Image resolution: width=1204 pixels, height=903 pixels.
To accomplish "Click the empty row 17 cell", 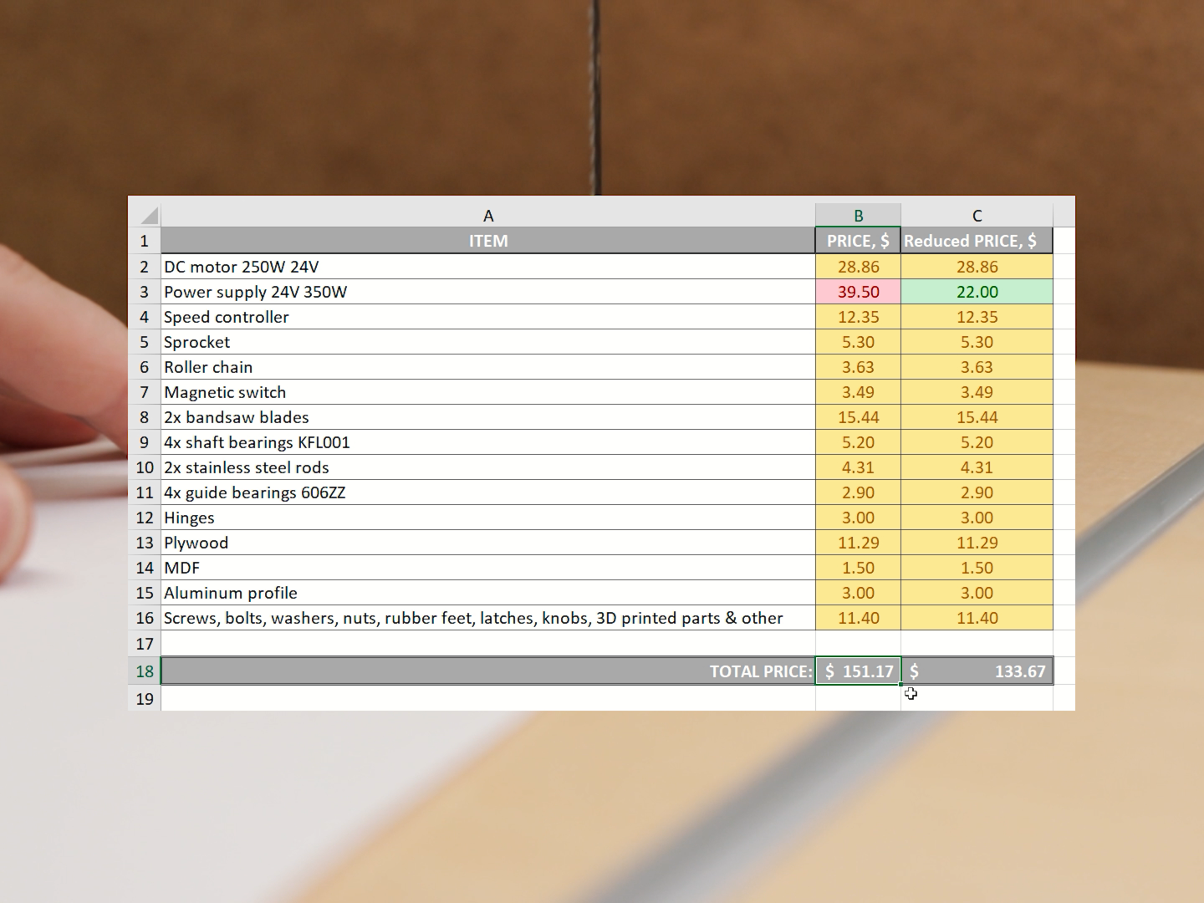I will pyautogui.click(x=488, y=644).
